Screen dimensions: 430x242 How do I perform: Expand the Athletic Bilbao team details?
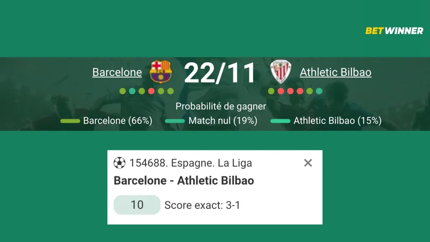[x=336, y=72]
